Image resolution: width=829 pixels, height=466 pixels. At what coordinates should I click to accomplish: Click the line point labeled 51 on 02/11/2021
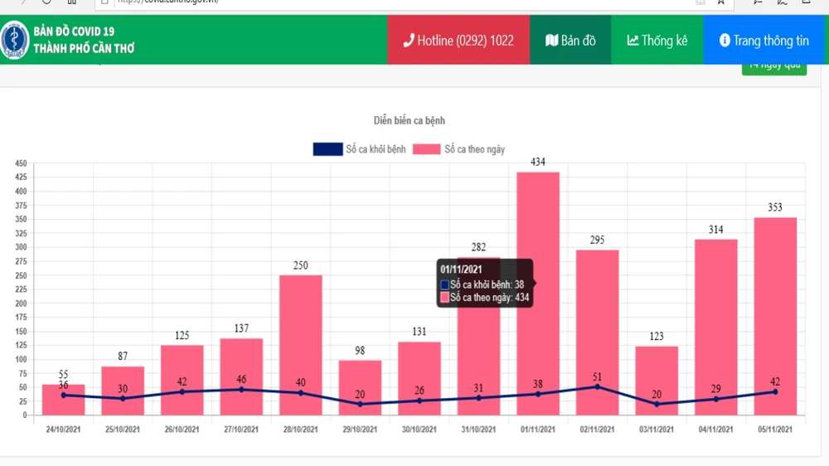tap(597, 386)
